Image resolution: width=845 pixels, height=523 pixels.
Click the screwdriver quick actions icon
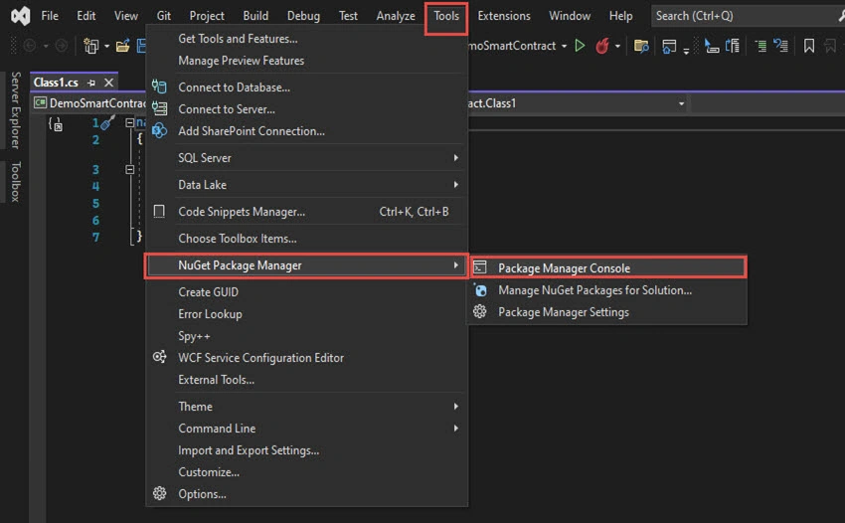(x=107, y=123)
